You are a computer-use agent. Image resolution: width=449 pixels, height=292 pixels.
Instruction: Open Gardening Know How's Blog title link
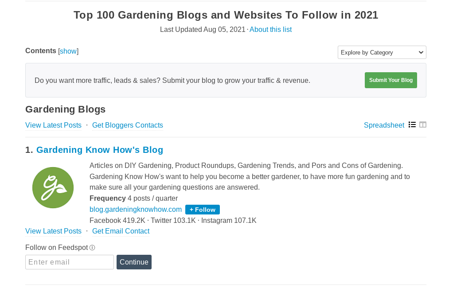100,150
